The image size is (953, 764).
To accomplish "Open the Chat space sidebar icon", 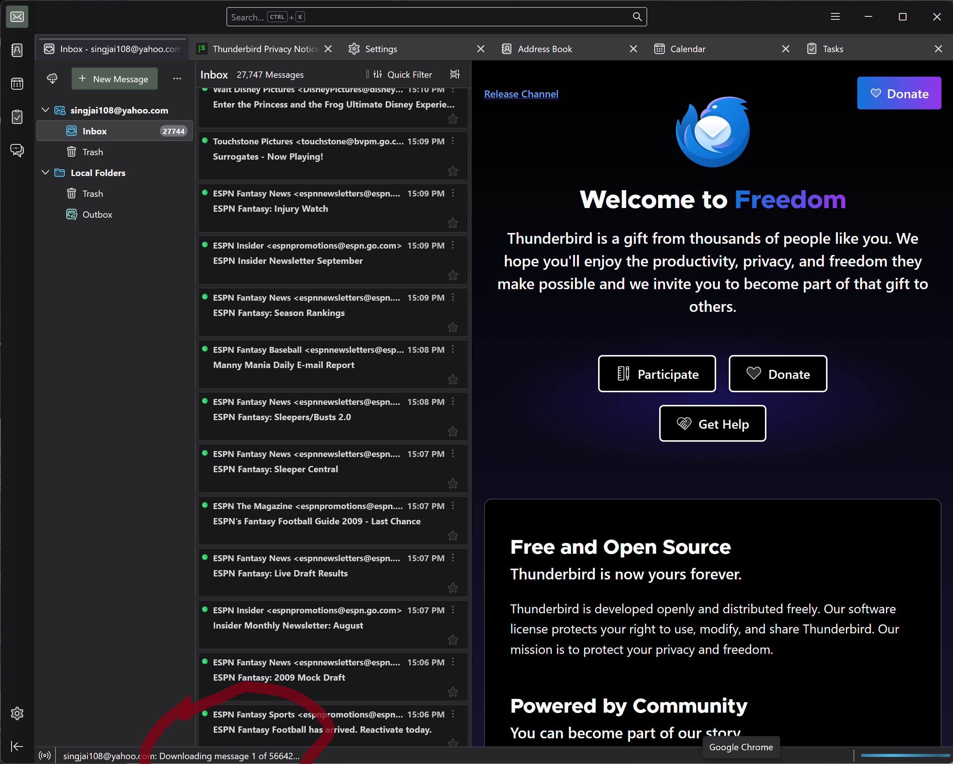I will (17, 151).
